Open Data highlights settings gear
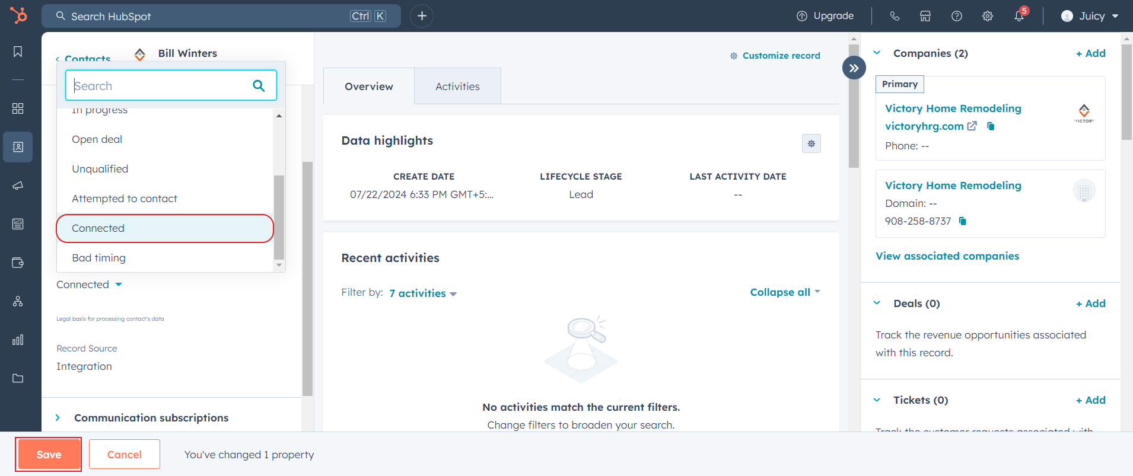This screenshot has height=476, width=1133. [811, 143]
